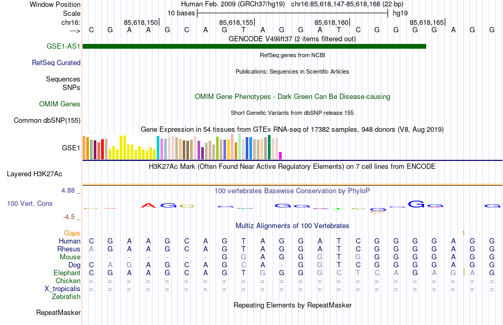Click 'Short Genetic Variants from dbSNP' title
503x325 pixels.
(x=292, y=113)
